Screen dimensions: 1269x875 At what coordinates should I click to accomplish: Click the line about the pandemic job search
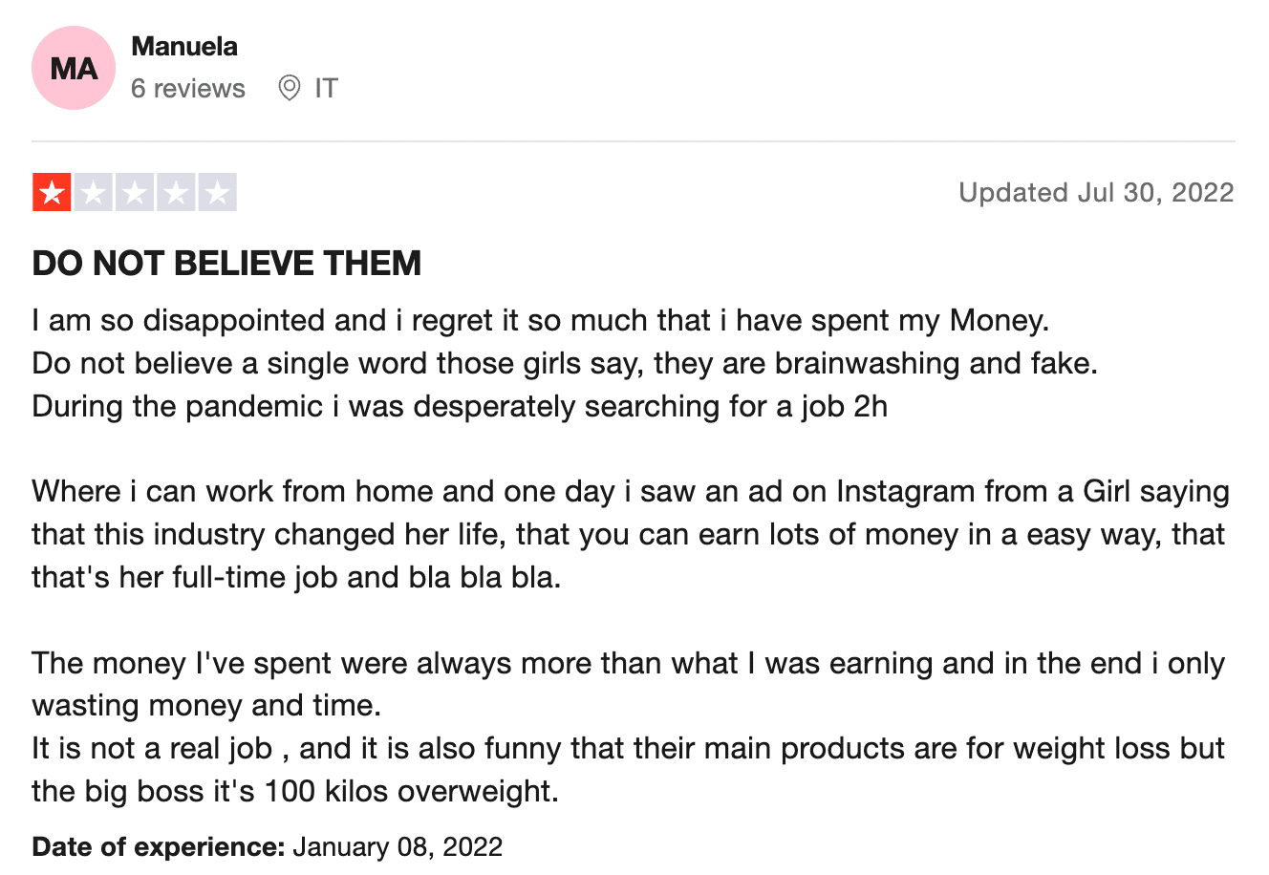pos(460,407)
